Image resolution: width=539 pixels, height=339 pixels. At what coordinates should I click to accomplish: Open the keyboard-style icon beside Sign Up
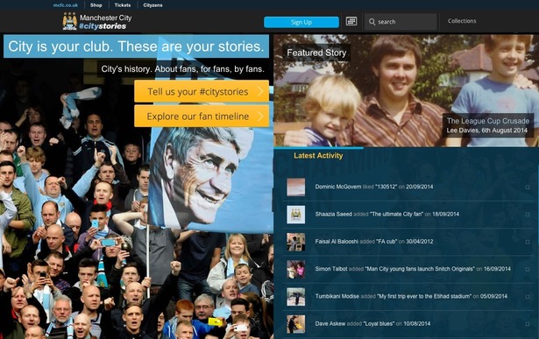point(351,21)
